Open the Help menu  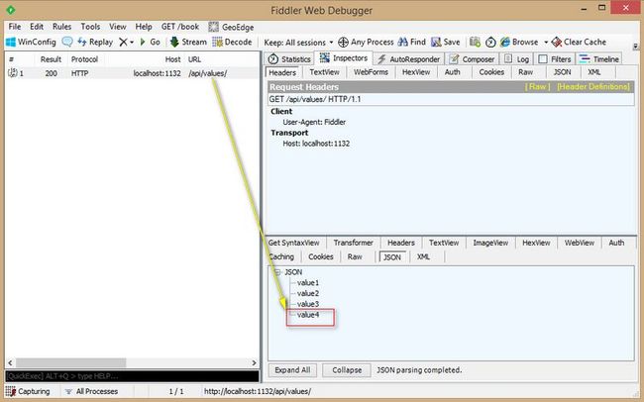(144, 27)
